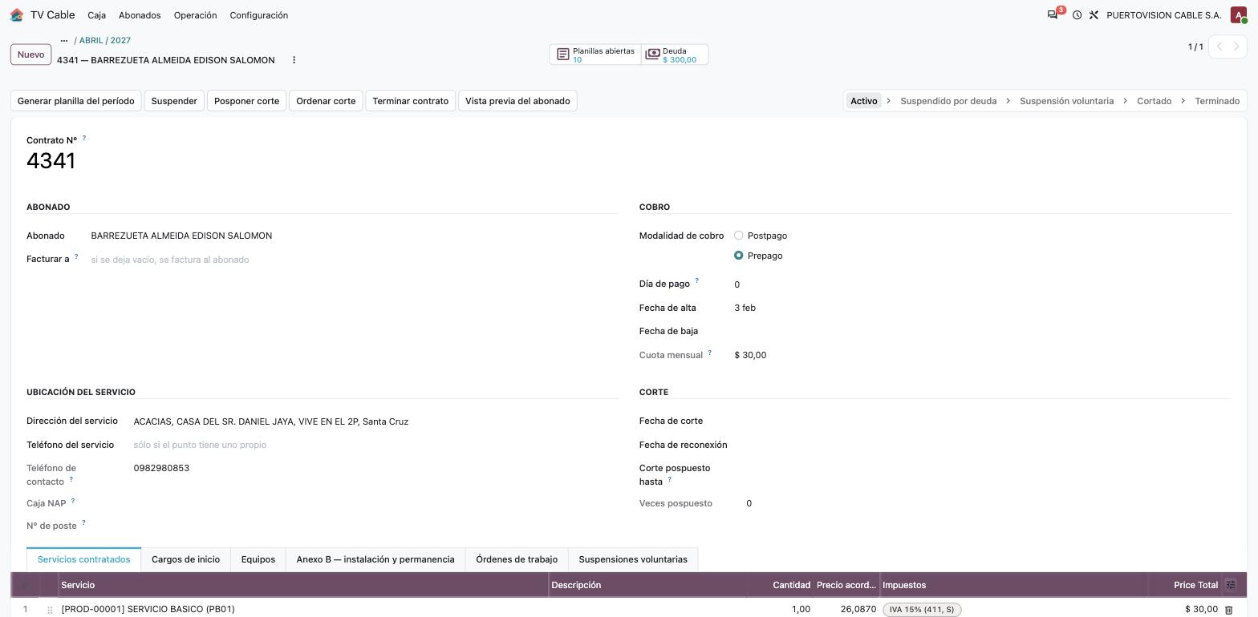This screenshot has width=1258, height=617.
Task: Click the Terminar contrato button
Action: pos(410,101)
